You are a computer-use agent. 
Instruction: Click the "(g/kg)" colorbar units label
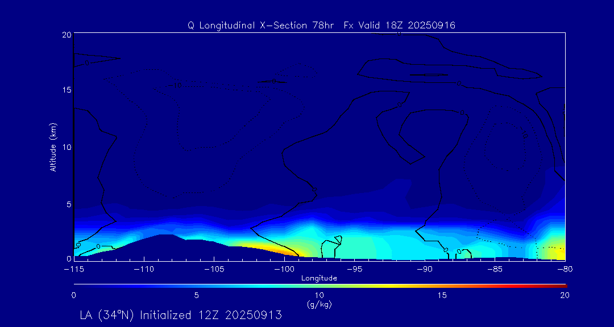coord(319,304)
